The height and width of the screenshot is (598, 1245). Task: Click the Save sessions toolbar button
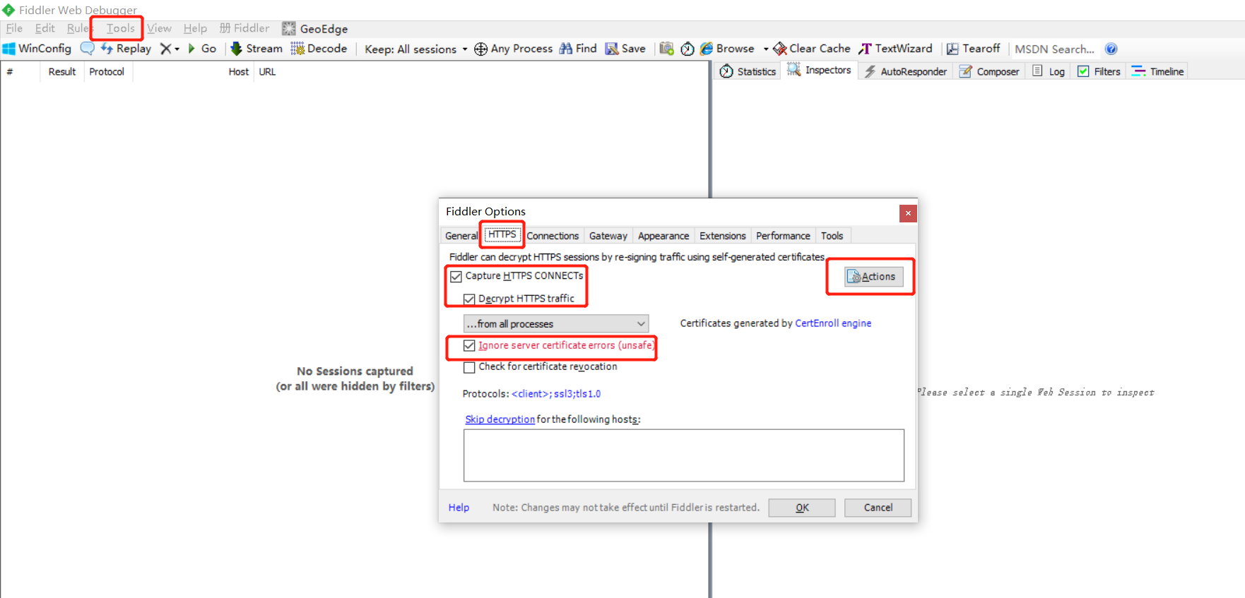coord(625,49)
